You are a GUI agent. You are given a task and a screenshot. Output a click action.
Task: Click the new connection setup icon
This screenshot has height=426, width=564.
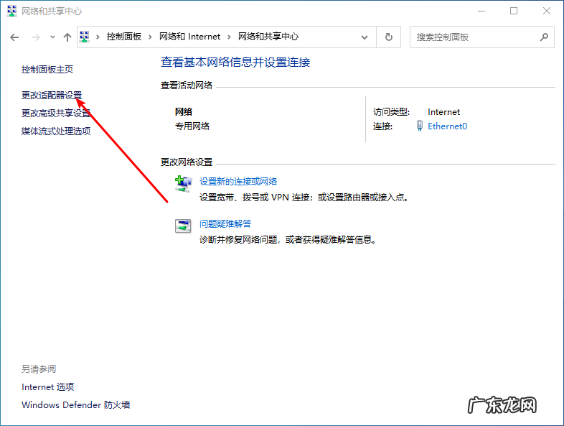click(x=184, y=184)
